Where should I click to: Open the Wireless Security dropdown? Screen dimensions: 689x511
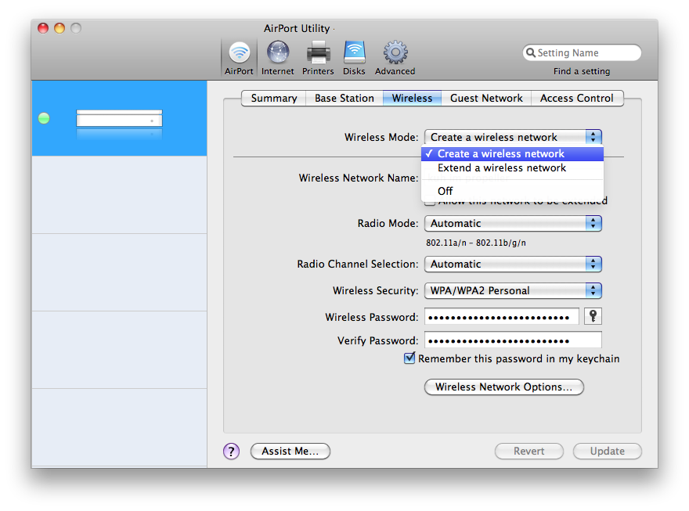pos(513,290)
